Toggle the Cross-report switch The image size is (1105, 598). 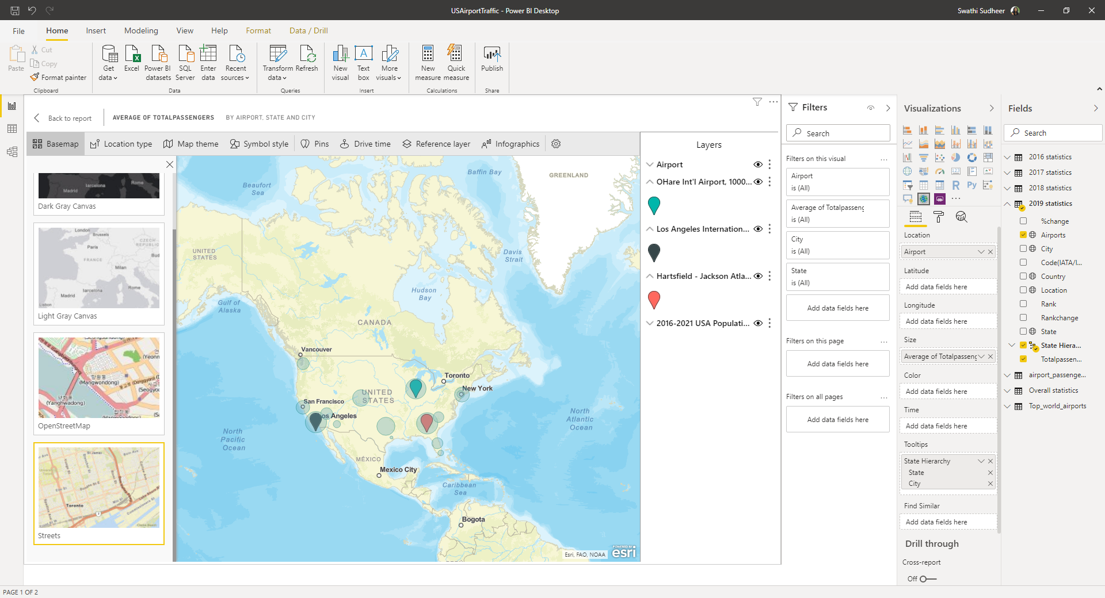tap(927, 579)
